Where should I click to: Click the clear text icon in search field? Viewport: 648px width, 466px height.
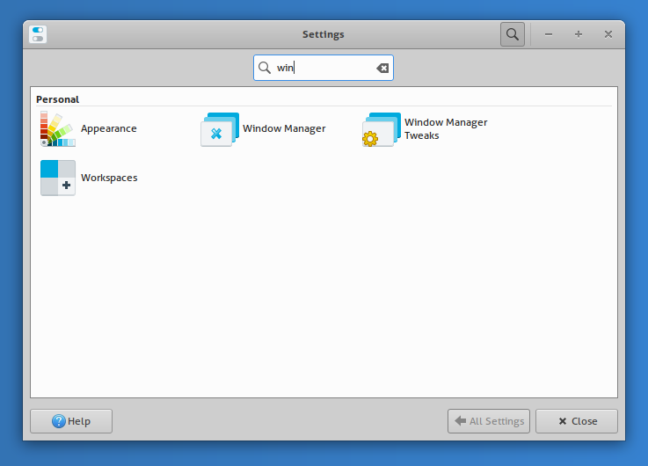pos(382,69)
